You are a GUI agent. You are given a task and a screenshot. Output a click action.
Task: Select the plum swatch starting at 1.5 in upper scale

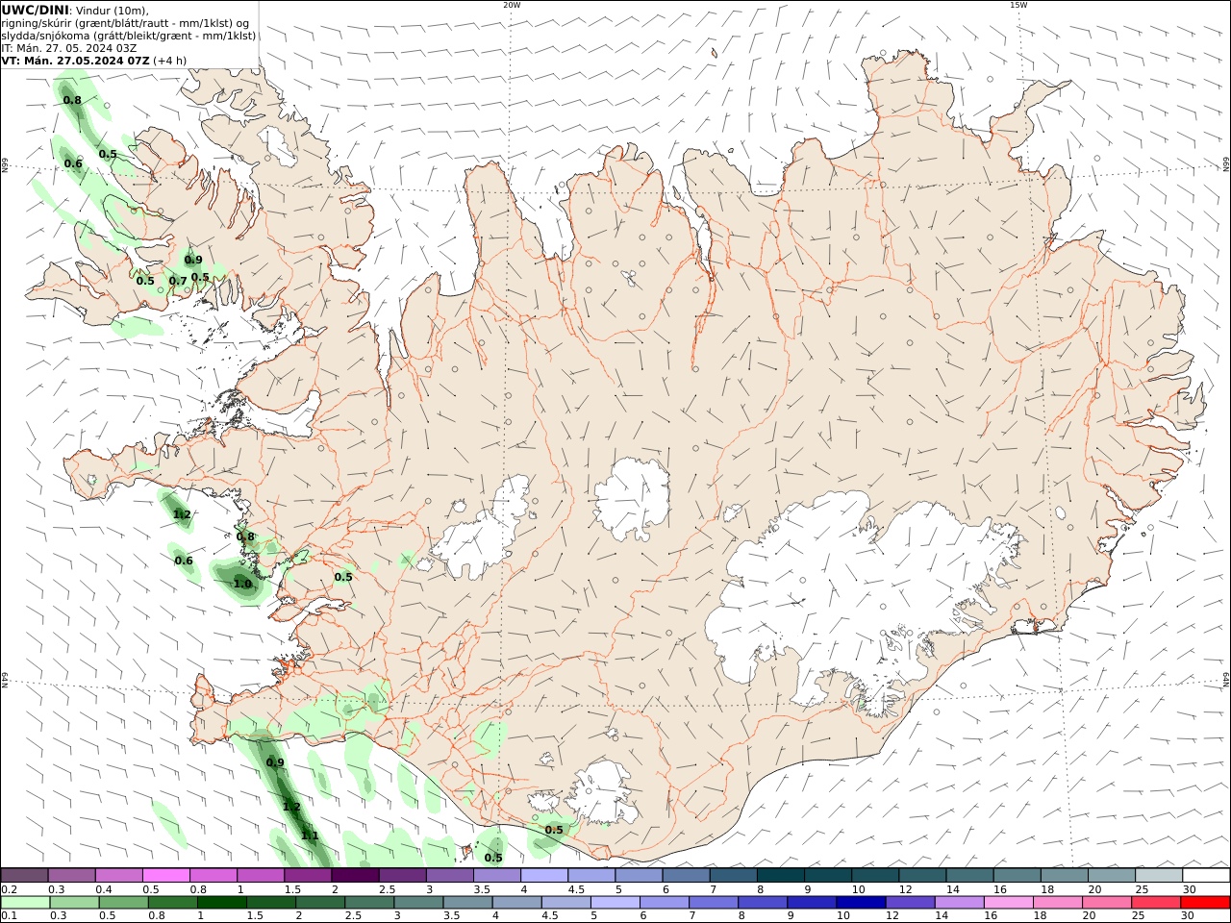pyautogui.click(x=307, y=875)
